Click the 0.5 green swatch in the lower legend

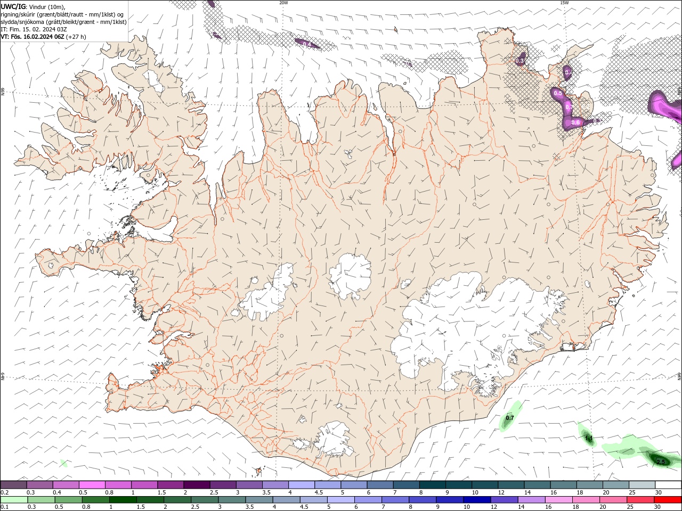(x=69, y=500)
